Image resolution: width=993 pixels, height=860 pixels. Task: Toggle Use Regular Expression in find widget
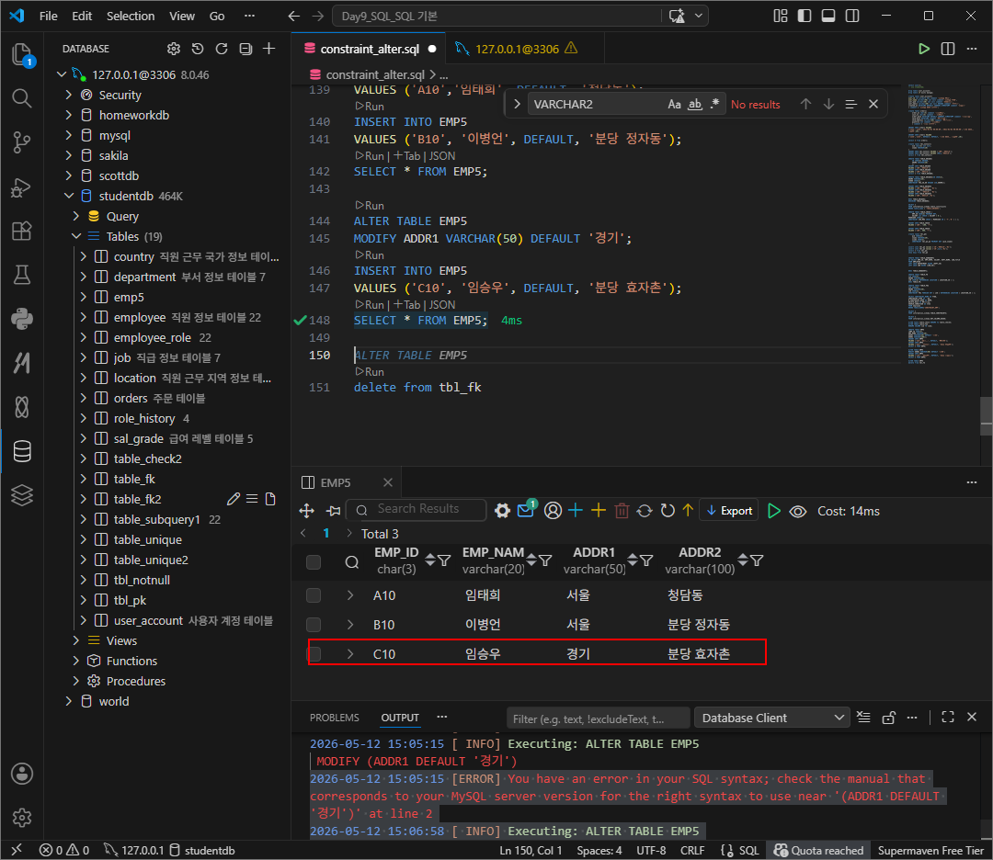[x=715, y=105]
